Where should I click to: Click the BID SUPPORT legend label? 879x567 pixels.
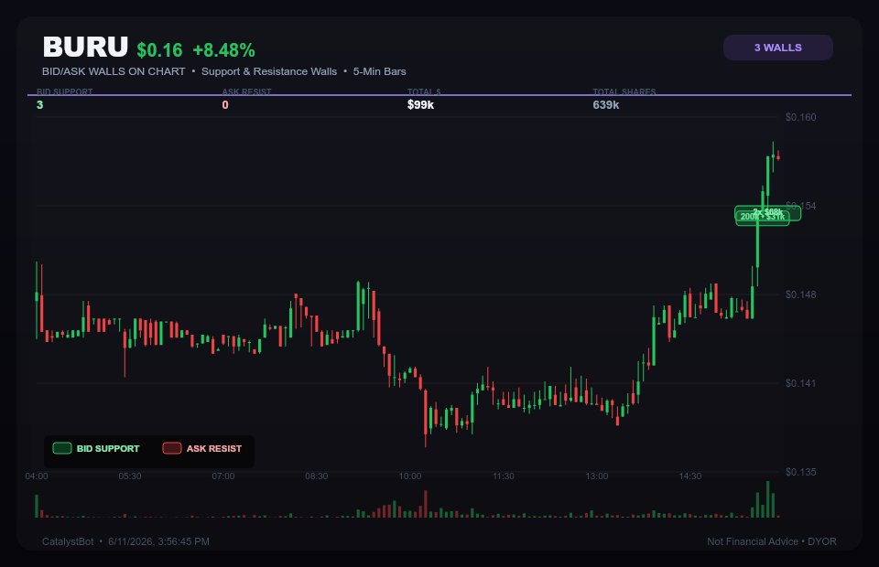tap(108, 448)
